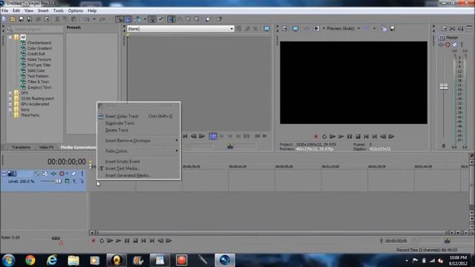Screen dimensions: 475x267
Task: Switch to the Transitions tab
Action: click(x=21, y=147)
